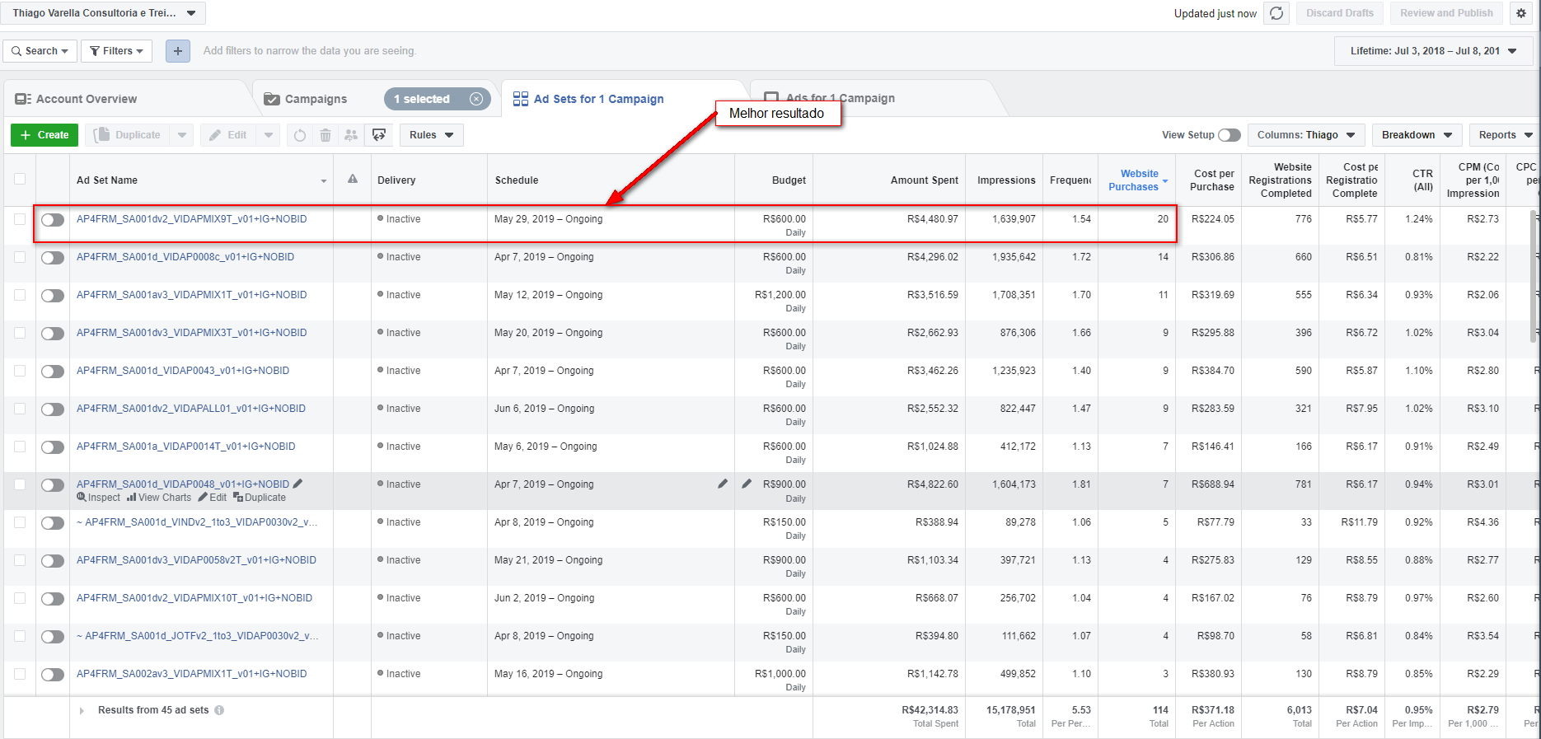Switch to the Account Overview tab
This screenshot has width=1541, height=739.
pyautogui.click(x=87, y=99)
